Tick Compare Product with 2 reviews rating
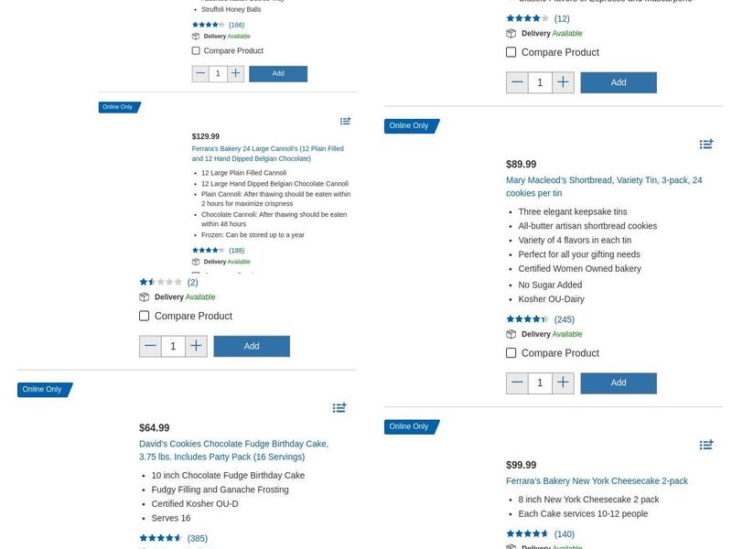Viewport: 732px width, 549px height. [145, 317]
